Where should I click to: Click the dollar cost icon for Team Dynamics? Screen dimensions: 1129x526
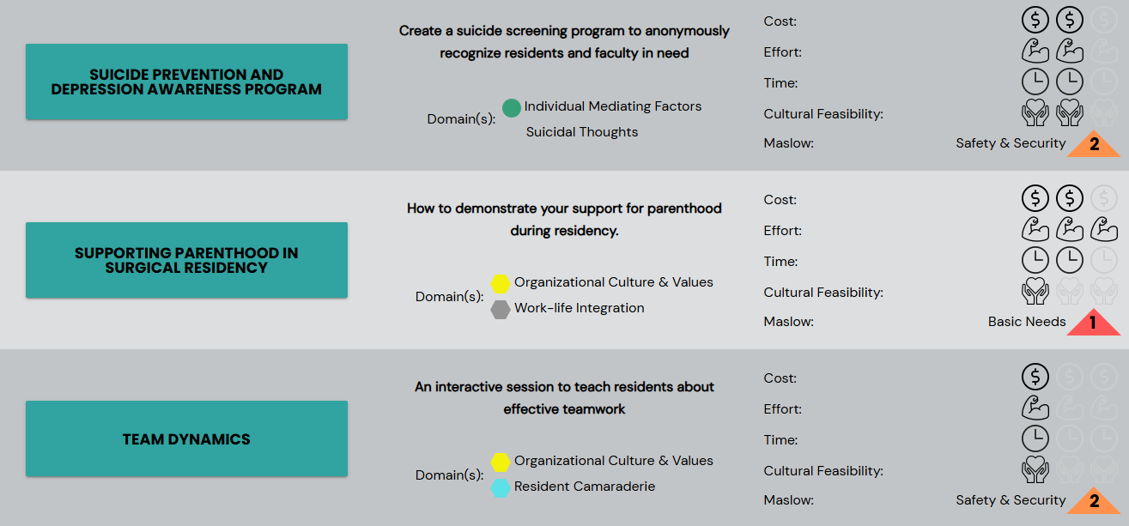pos(1035,378)
